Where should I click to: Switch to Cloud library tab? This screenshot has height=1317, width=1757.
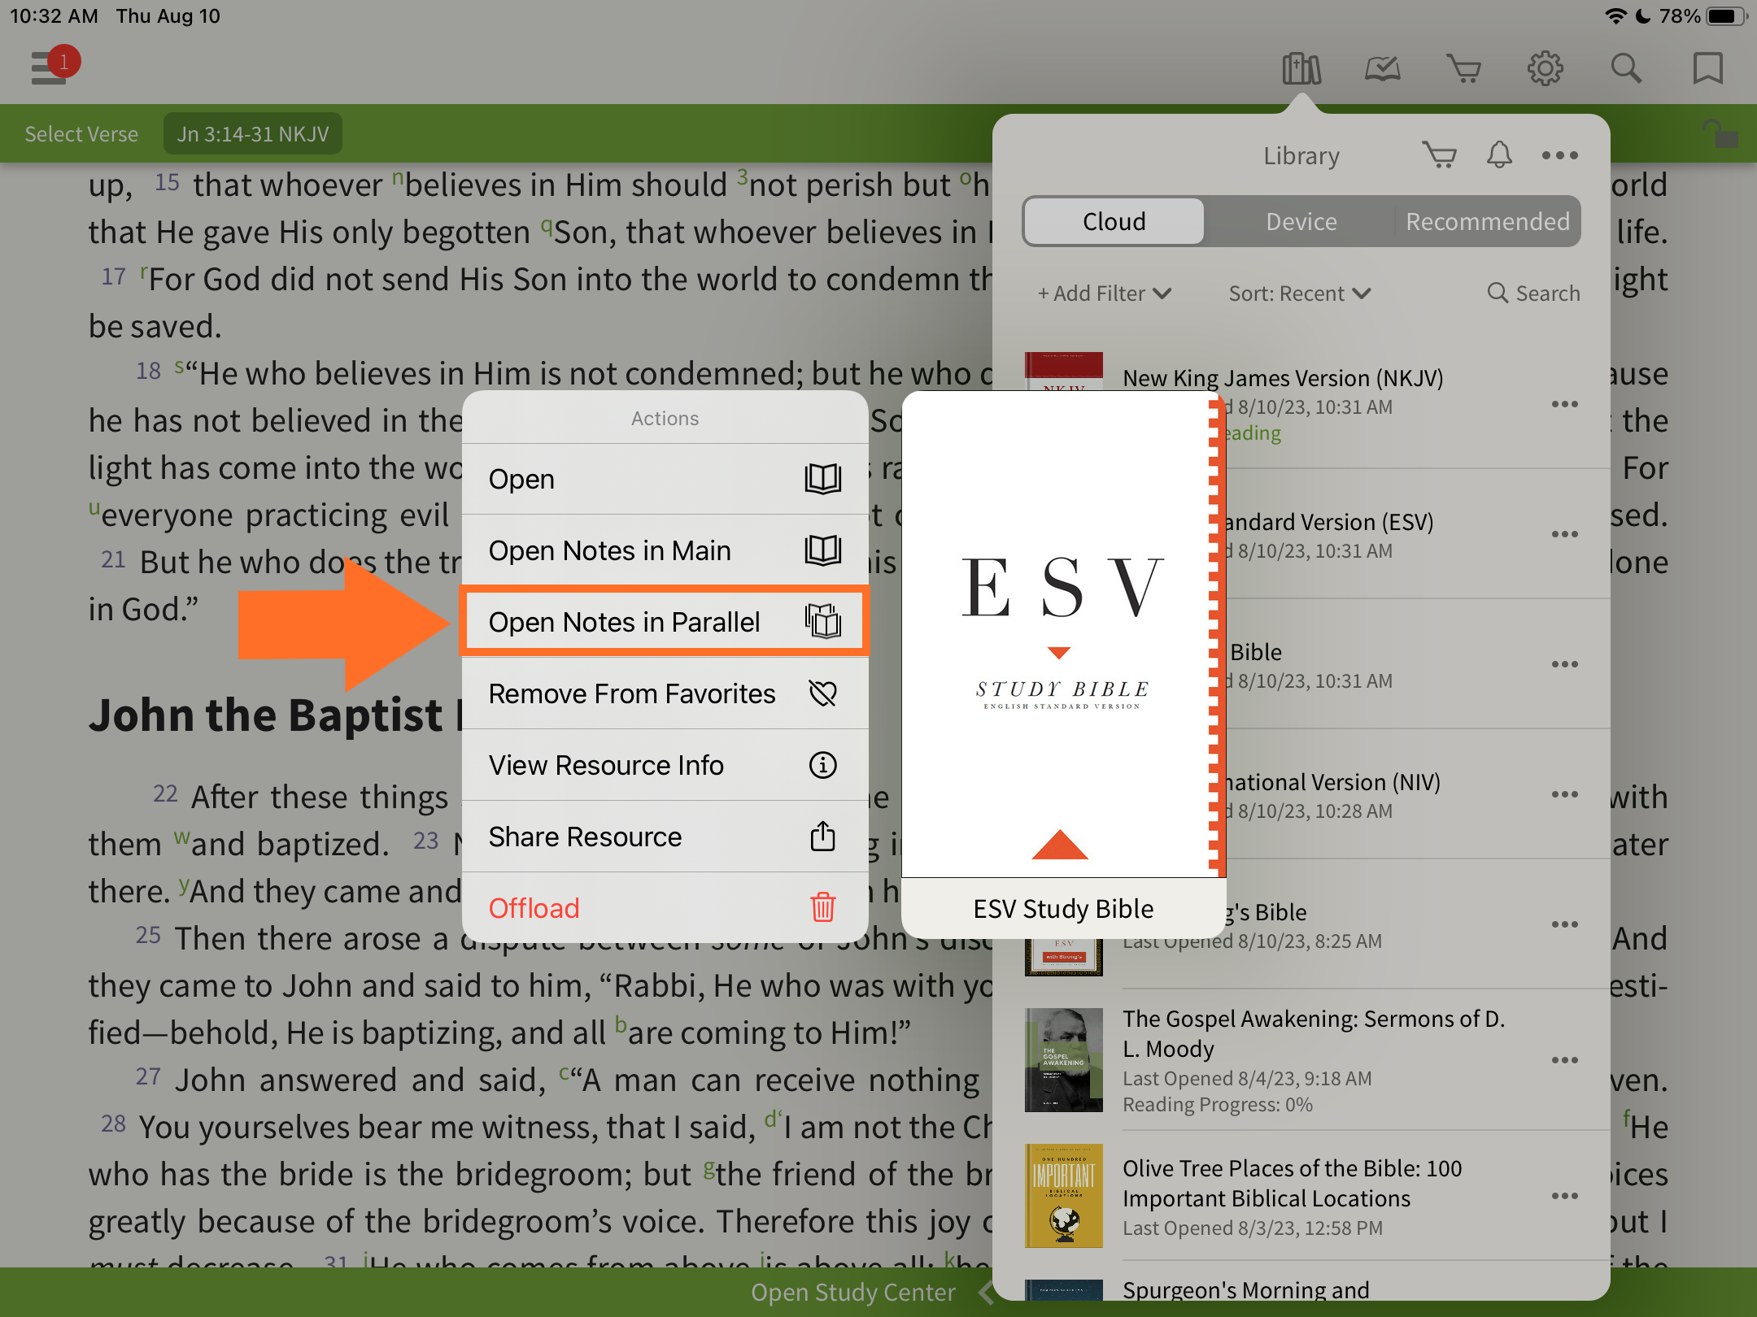coord(1114,221)
